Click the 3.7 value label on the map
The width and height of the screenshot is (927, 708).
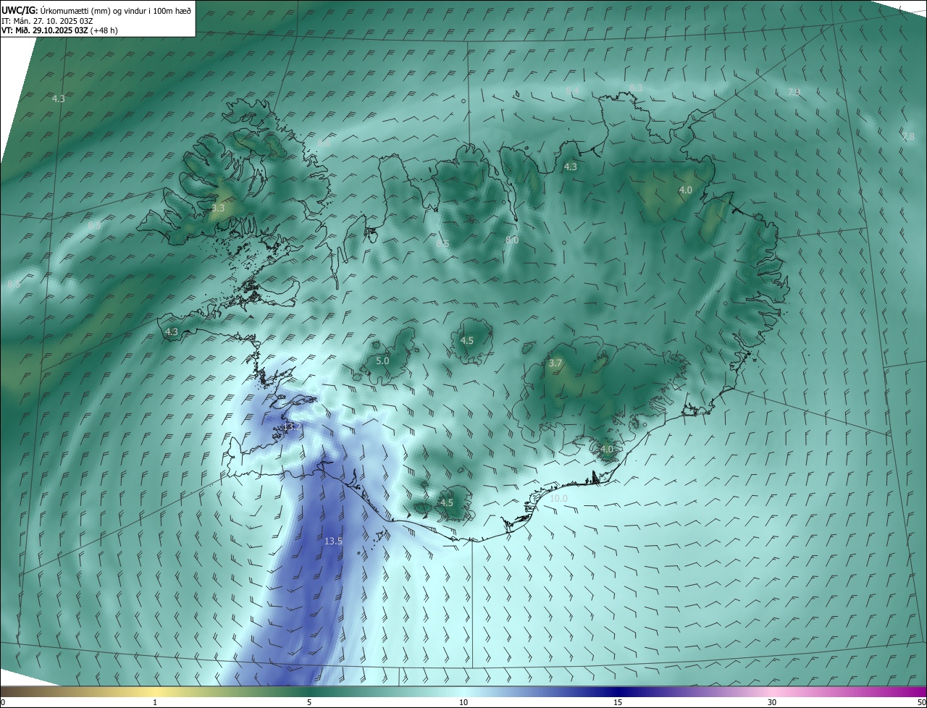[555, 363]
